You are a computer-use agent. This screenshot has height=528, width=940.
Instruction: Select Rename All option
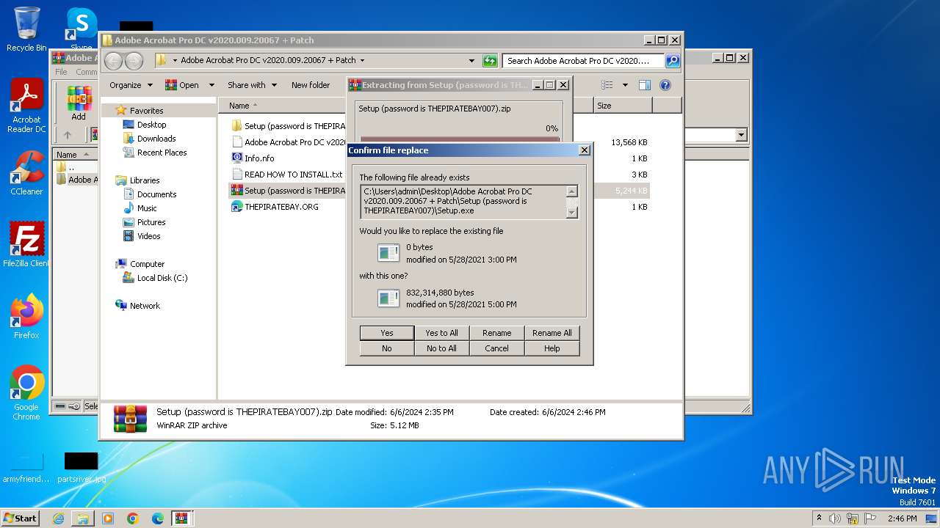(552, 333)
